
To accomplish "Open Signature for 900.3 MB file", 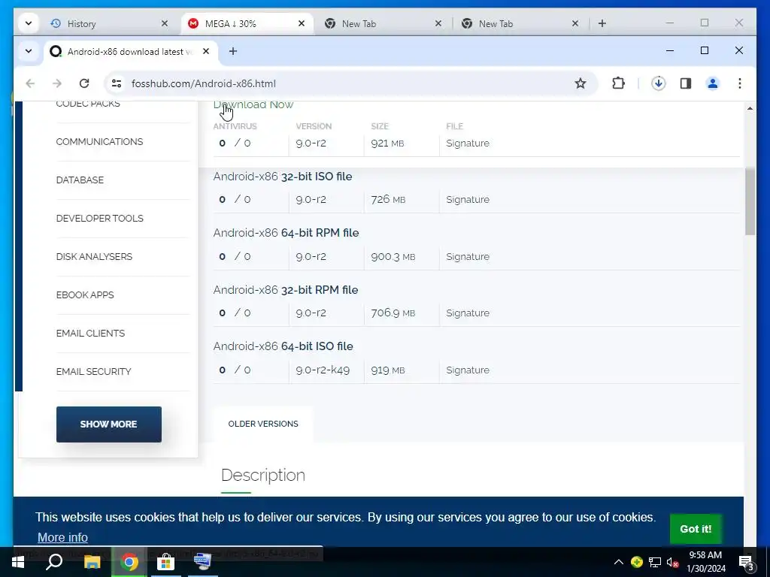I will (x=468, y=257).
